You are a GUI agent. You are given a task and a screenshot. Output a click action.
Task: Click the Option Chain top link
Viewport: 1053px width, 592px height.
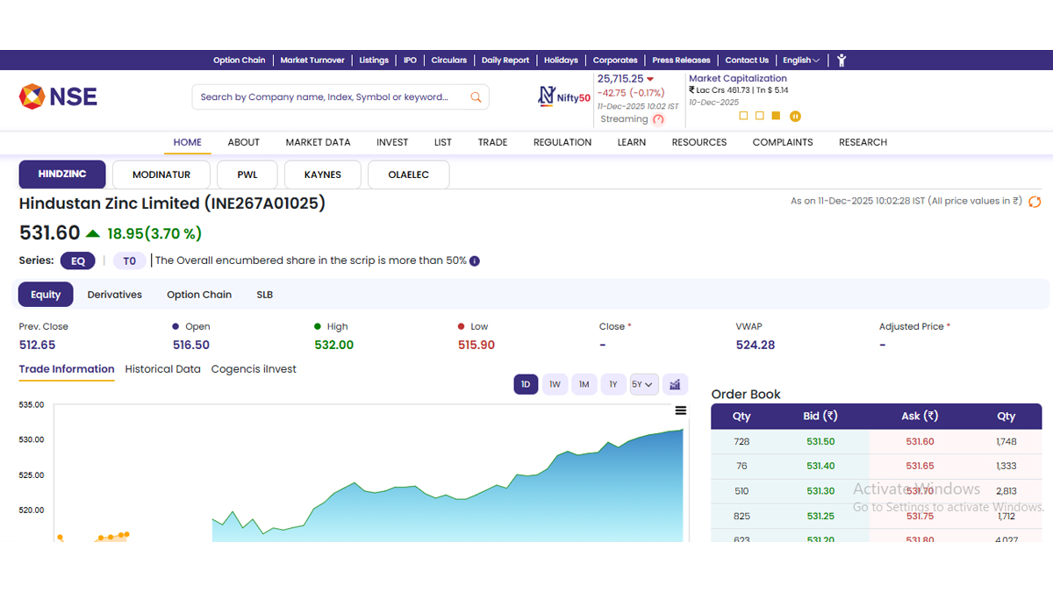(x=239, y=61)
